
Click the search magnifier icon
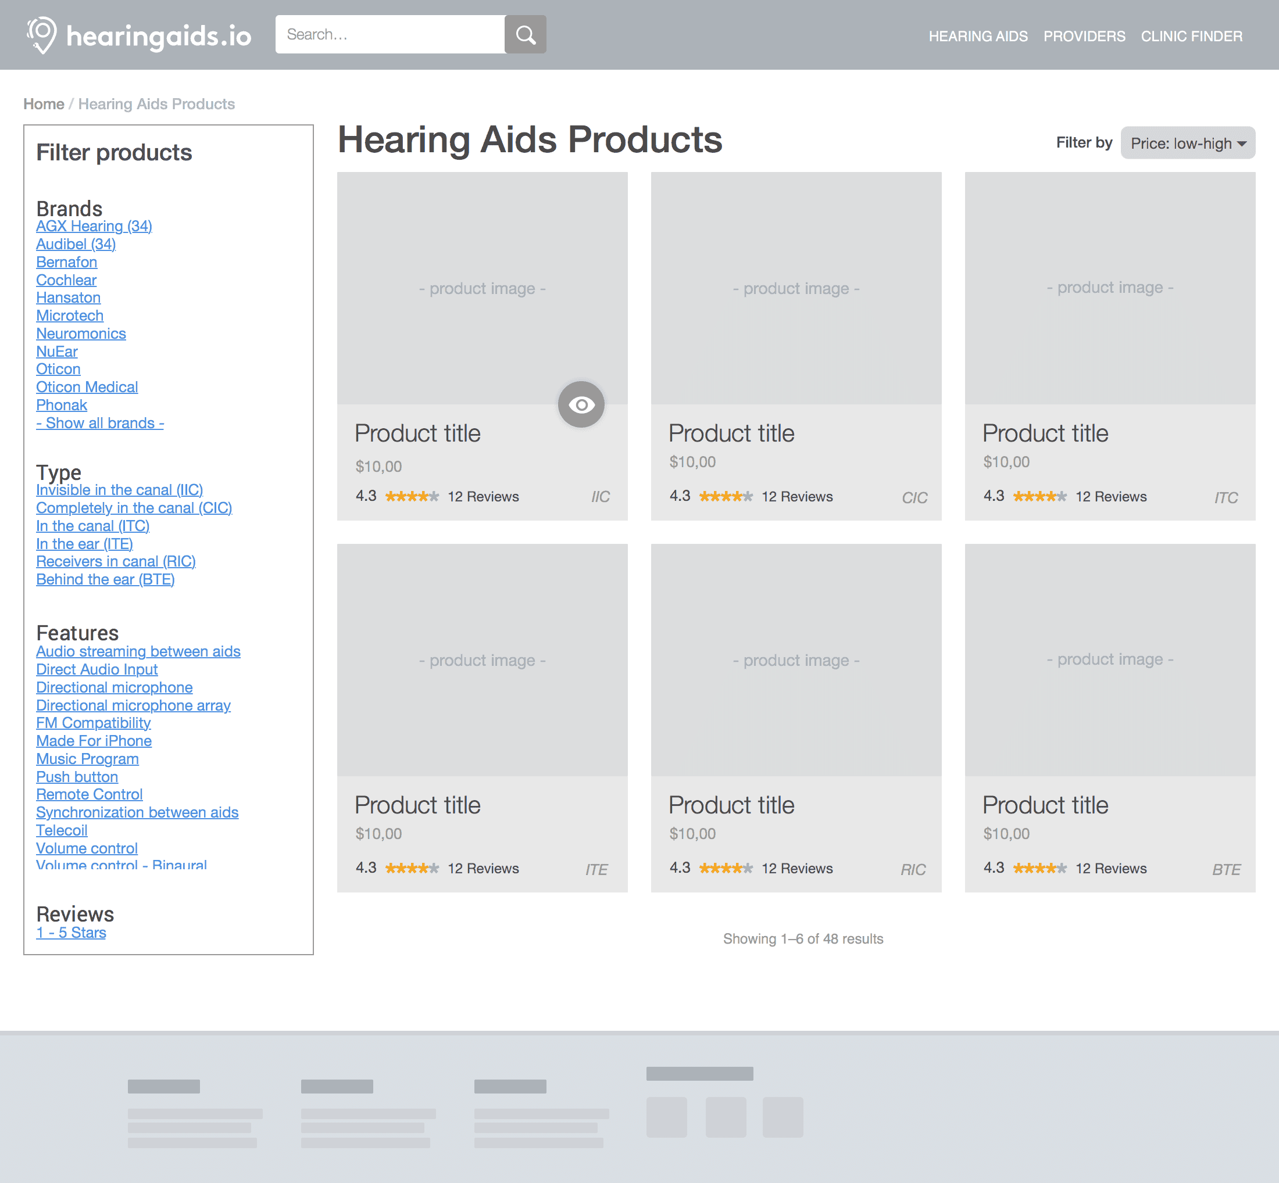coord(524,34)
